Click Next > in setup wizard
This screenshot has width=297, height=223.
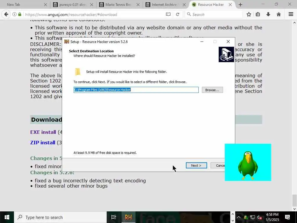[x=196, y=165]
